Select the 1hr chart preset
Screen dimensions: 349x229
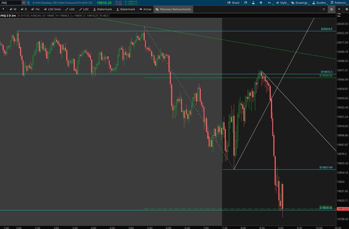[x=35, y=9]
